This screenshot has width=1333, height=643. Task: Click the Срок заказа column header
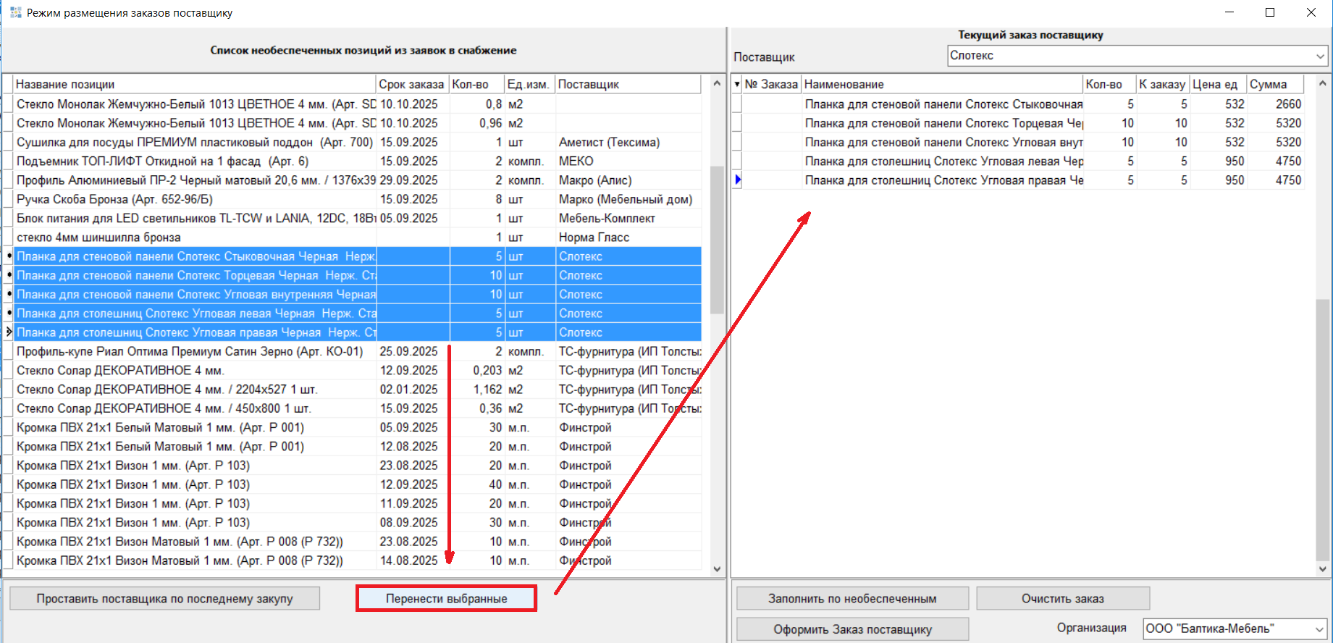[x=411, y=85]
